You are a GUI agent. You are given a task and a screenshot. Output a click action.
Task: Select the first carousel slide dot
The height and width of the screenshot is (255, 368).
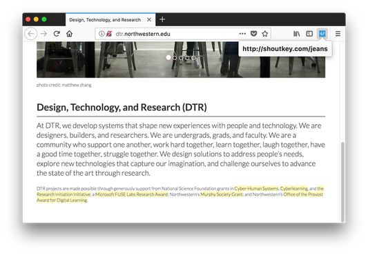168,57
